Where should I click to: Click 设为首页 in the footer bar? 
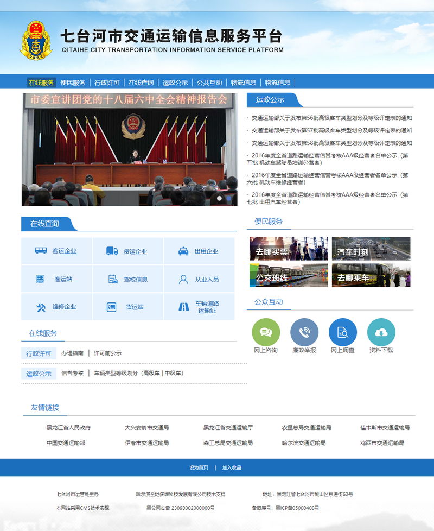click(199, 467)
